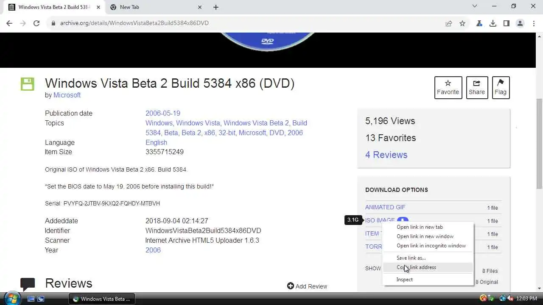
Task: Click the DVD disc image thumbnail
Action: tap(268, 42)
